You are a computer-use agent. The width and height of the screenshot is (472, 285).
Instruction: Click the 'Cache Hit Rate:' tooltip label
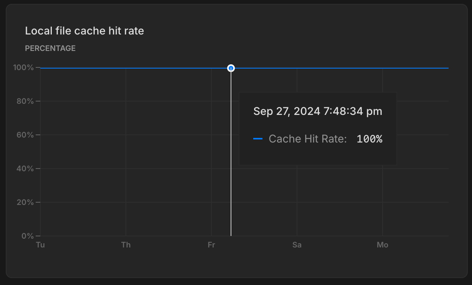(x=308, y=139)
